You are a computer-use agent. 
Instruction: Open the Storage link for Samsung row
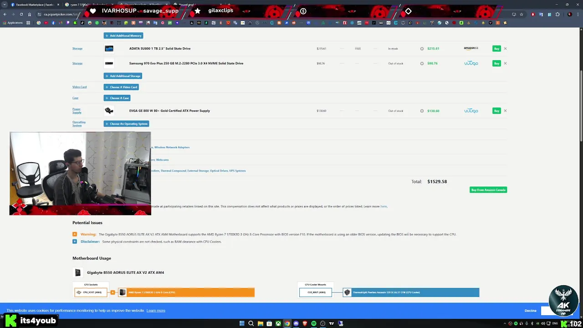point(77,63)
